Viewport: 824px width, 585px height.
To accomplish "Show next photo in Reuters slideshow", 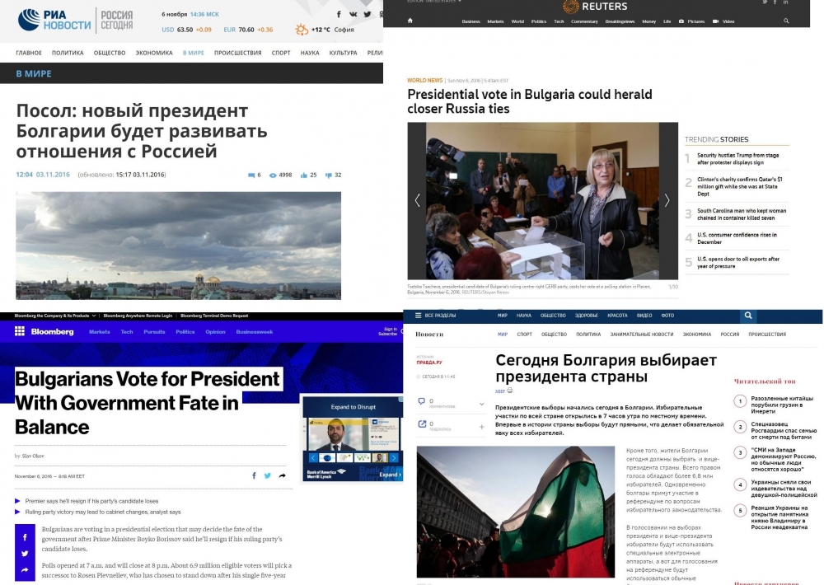I will [x=667, y=200].
